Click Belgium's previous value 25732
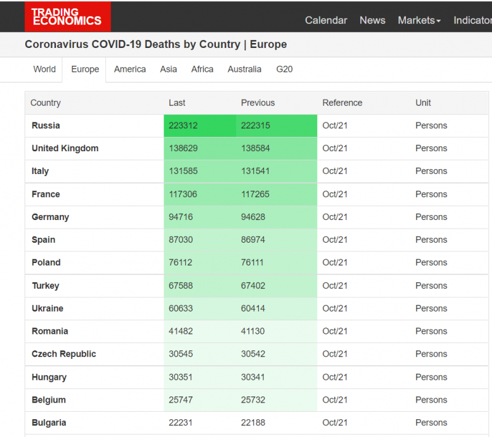 (253, 400)
